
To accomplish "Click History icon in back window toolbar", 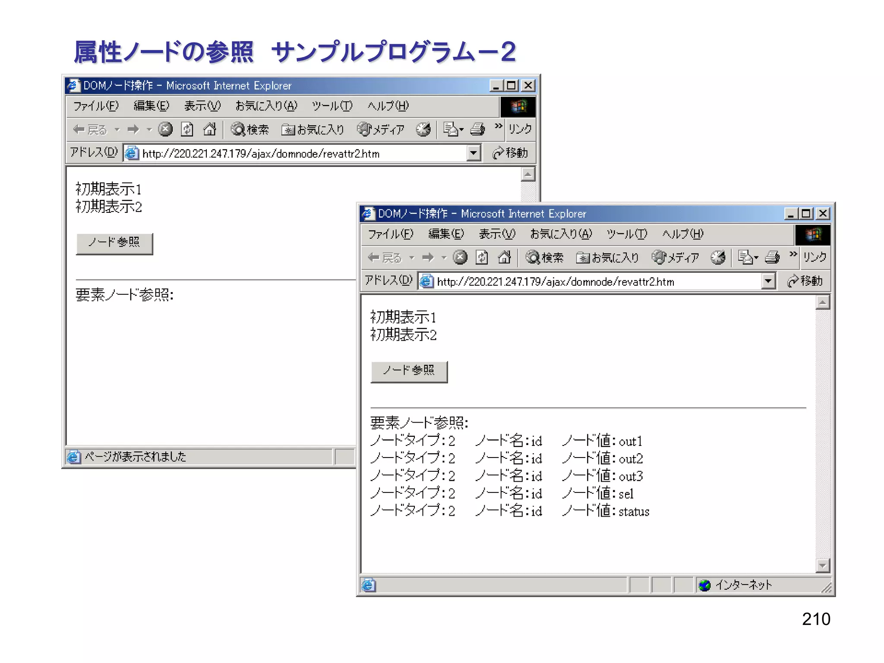I will (423, 129).
